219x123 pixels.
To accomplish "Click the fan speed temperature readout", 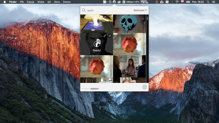I will tap(131, 2).
